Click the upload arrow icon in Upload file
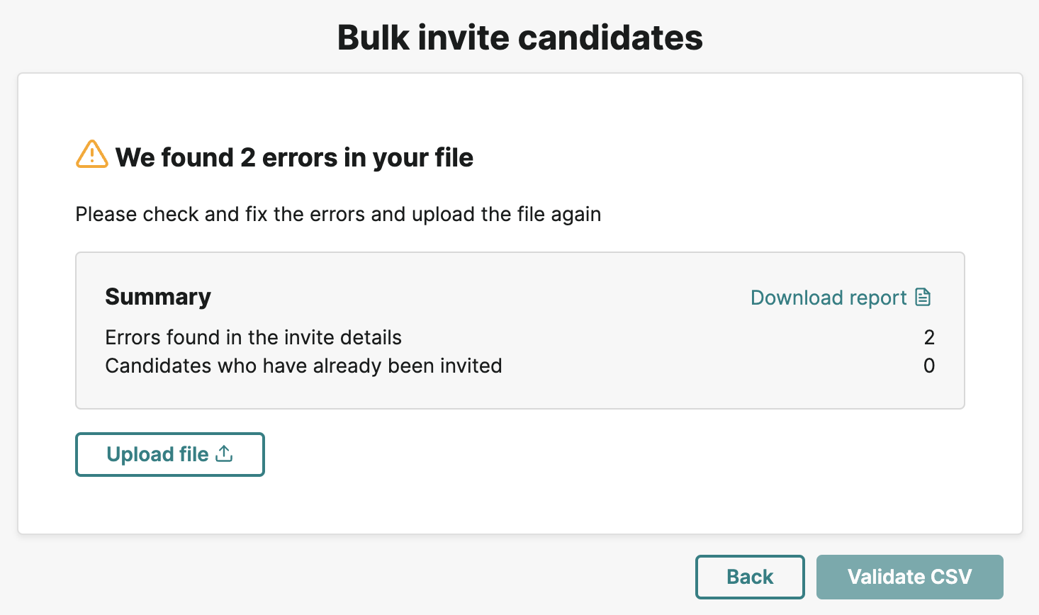1039x615 pixels. (x=224, y=453)
